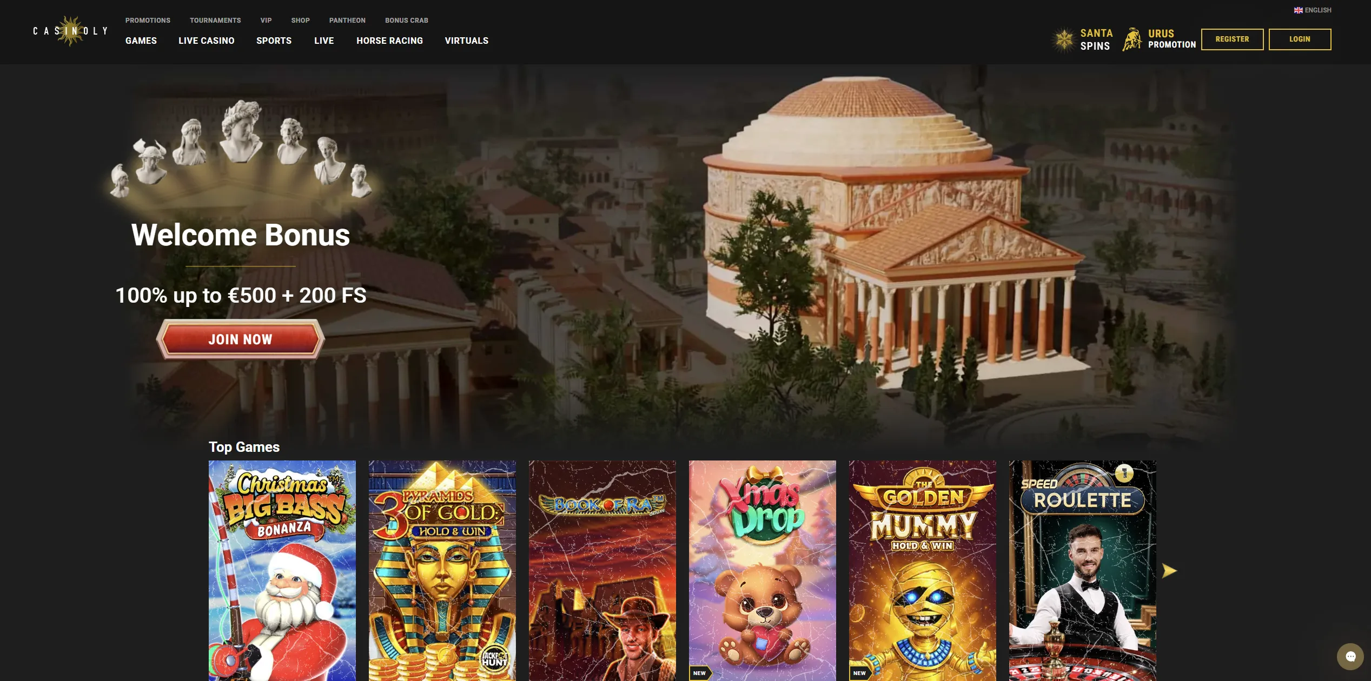This screenshot has height=681, width=1371.
Task: Click the Casinoly sun logo
Action: (69, 31)
